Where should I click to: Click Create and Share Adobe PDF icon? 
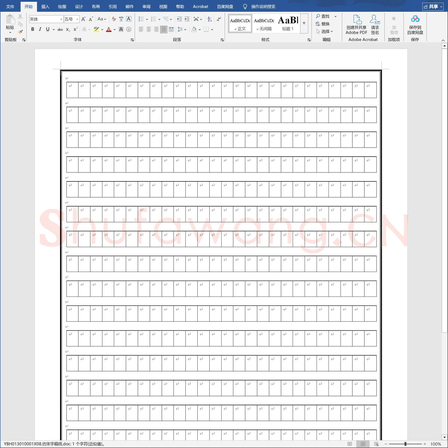click(356, 25)
